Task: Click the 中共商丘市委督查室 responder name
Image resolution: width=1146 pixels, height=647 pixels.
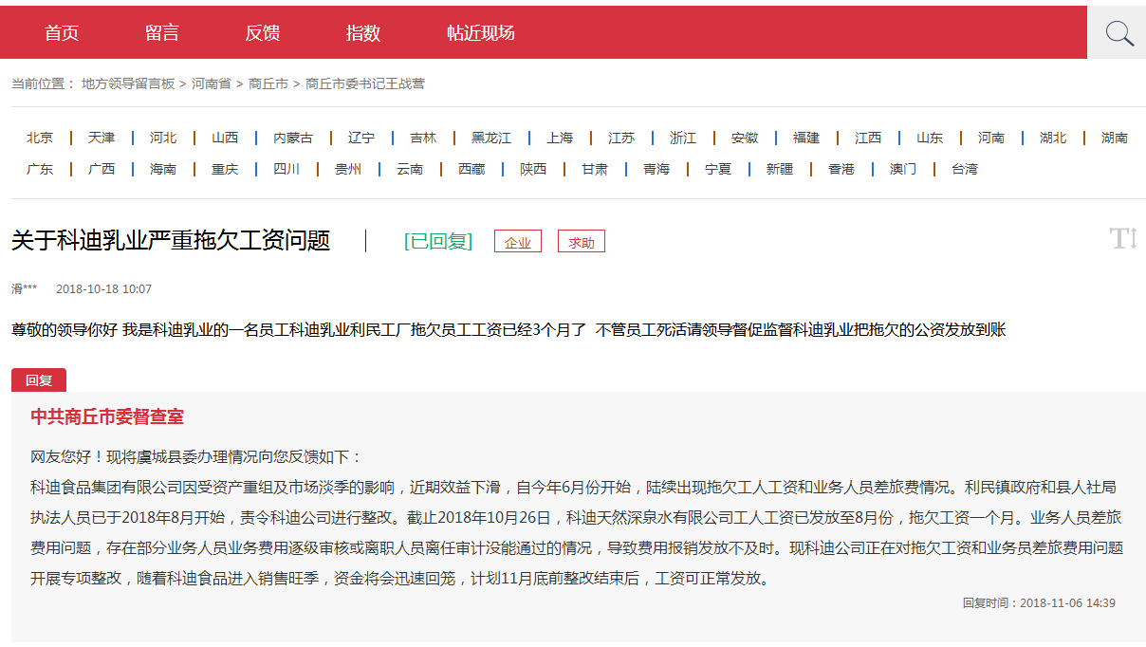Action: pyautogui.click(x=107, y=416)
